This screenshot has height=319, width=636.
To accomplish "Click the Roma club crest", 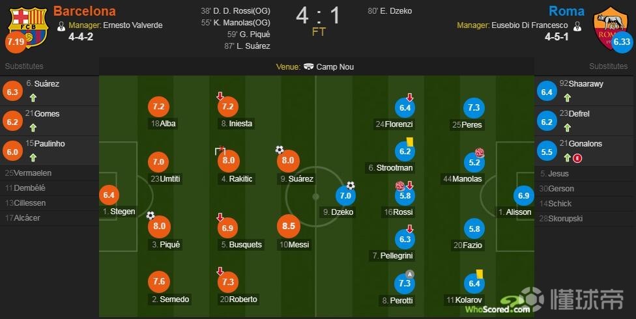I will coord(610,27).
